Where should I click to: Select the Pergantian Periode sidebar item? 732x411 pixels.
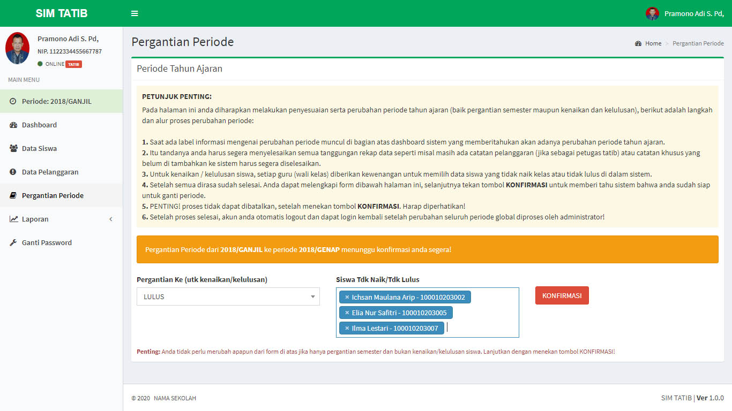pyautogui.click(x=61, y=195)
